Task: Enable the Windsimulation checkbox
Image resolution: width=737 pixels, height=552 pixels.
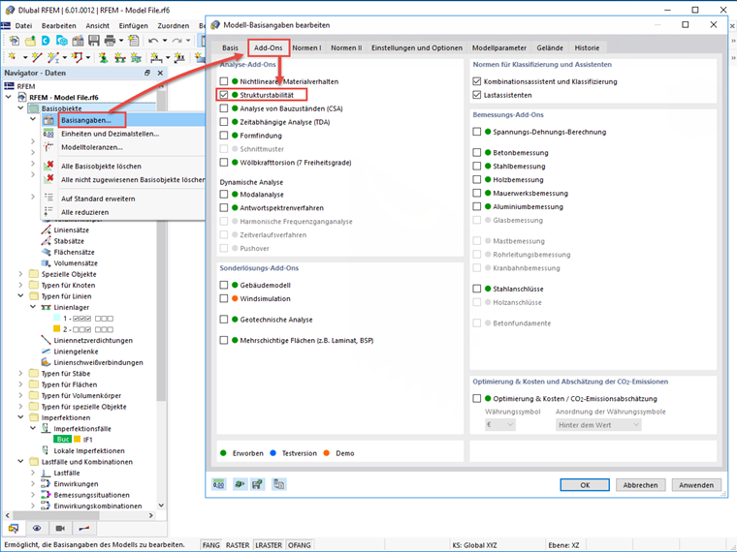Action: click(x=224, y=298)
